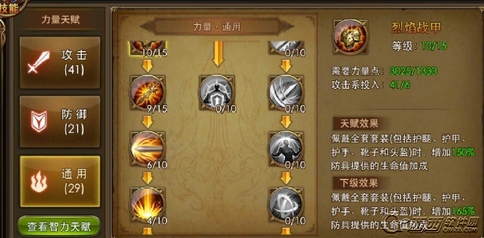Click the 下级效果 section label

(x=359, y=183)
